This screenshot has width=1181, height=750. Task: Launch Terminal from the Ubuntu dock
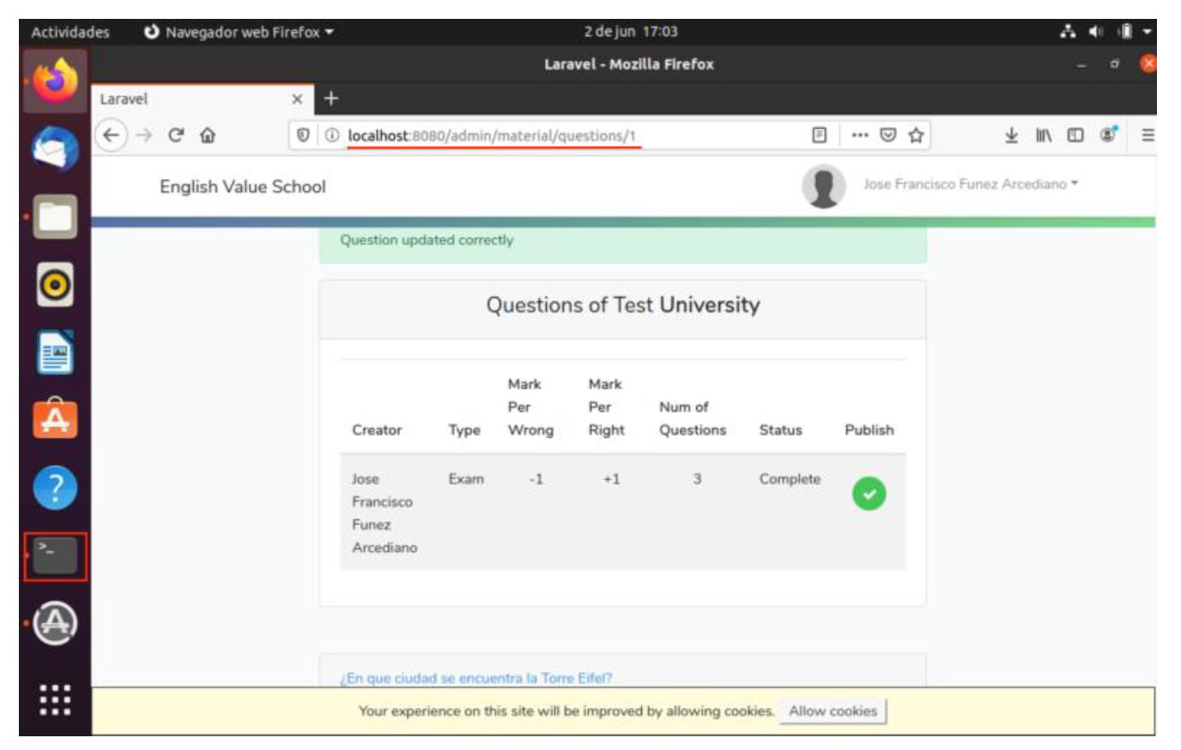point(55,556)
